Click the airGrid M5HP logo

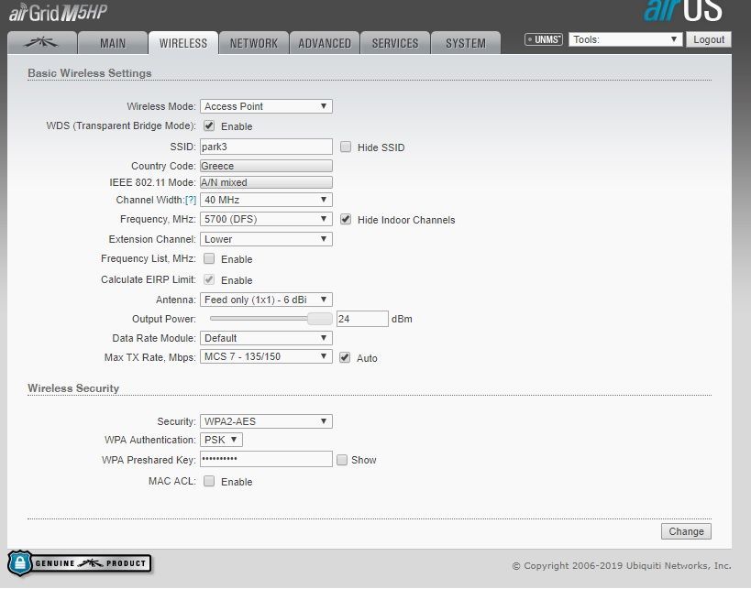pos(55,11)
